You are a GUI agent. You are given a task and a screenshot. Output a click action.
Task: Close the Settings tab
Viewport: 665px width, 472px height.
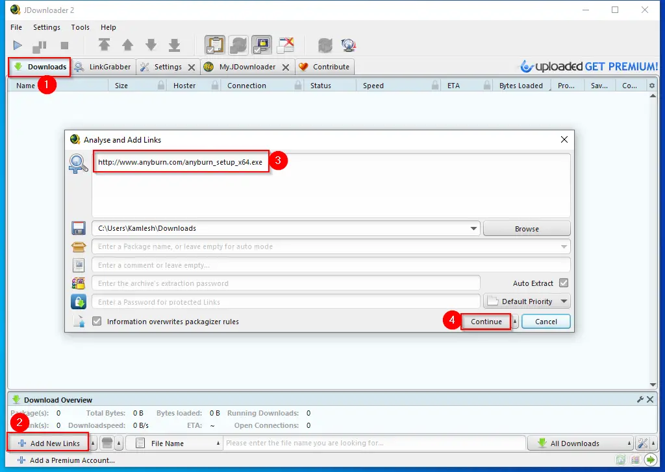click(192, 67)
